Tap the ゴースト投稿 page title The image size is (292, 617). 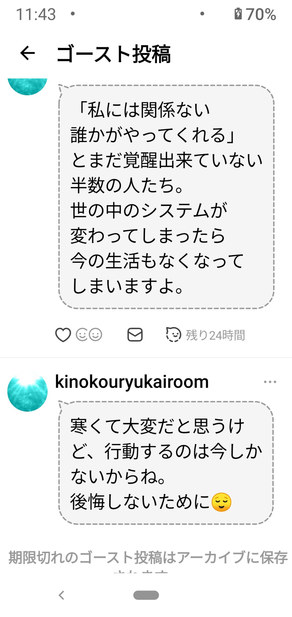point(113,54)
